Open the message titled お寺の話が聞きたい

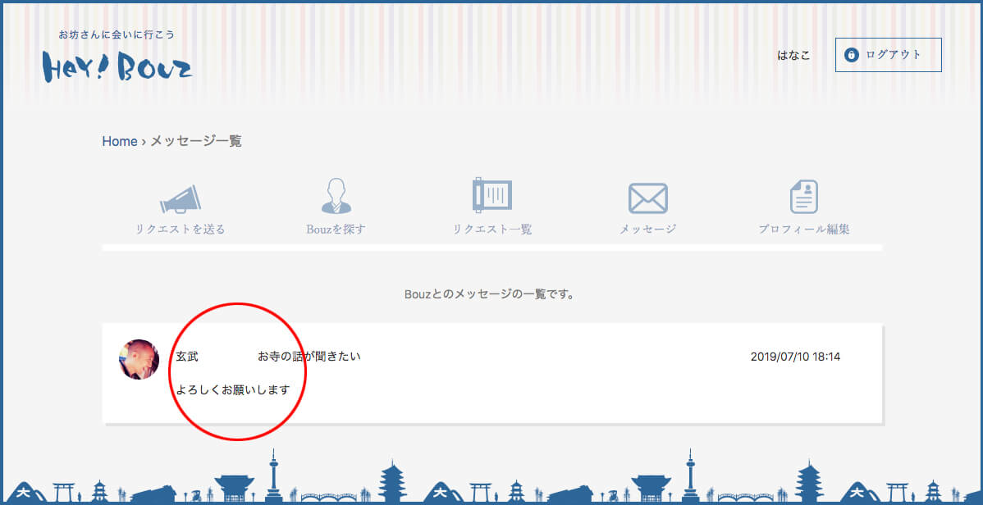coord(309,357)
